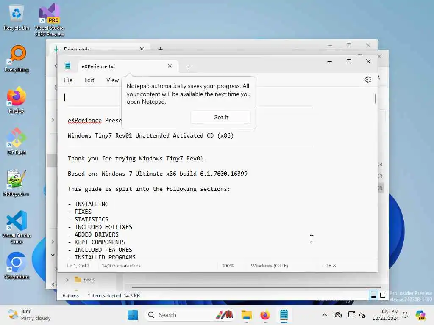434x325 pixels.
Task: Open Copilot Preview icon in taskbar
Action: coord(420,315)
